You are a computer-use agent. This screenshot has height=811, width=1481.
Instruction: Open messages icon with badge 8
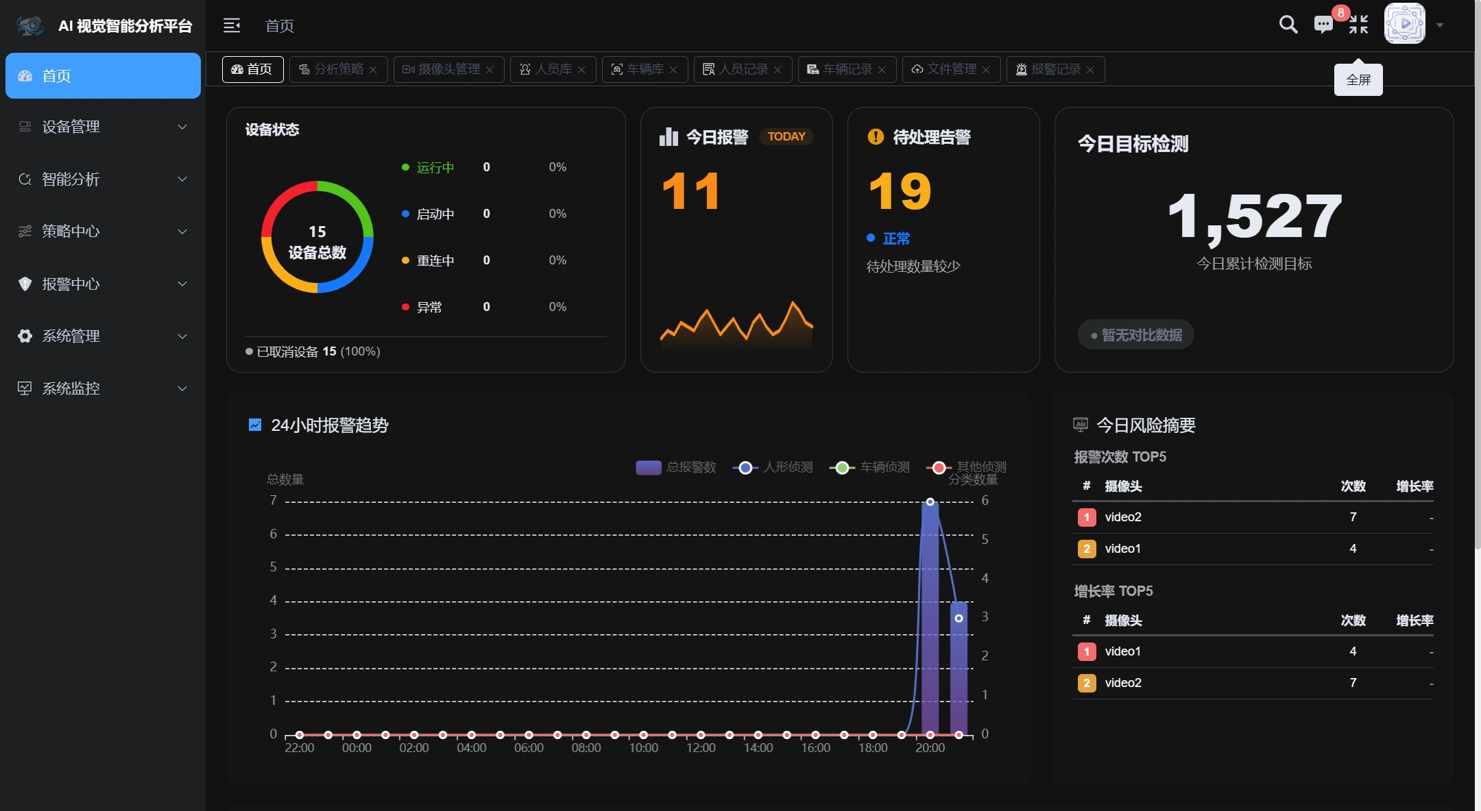[1323, 25]
